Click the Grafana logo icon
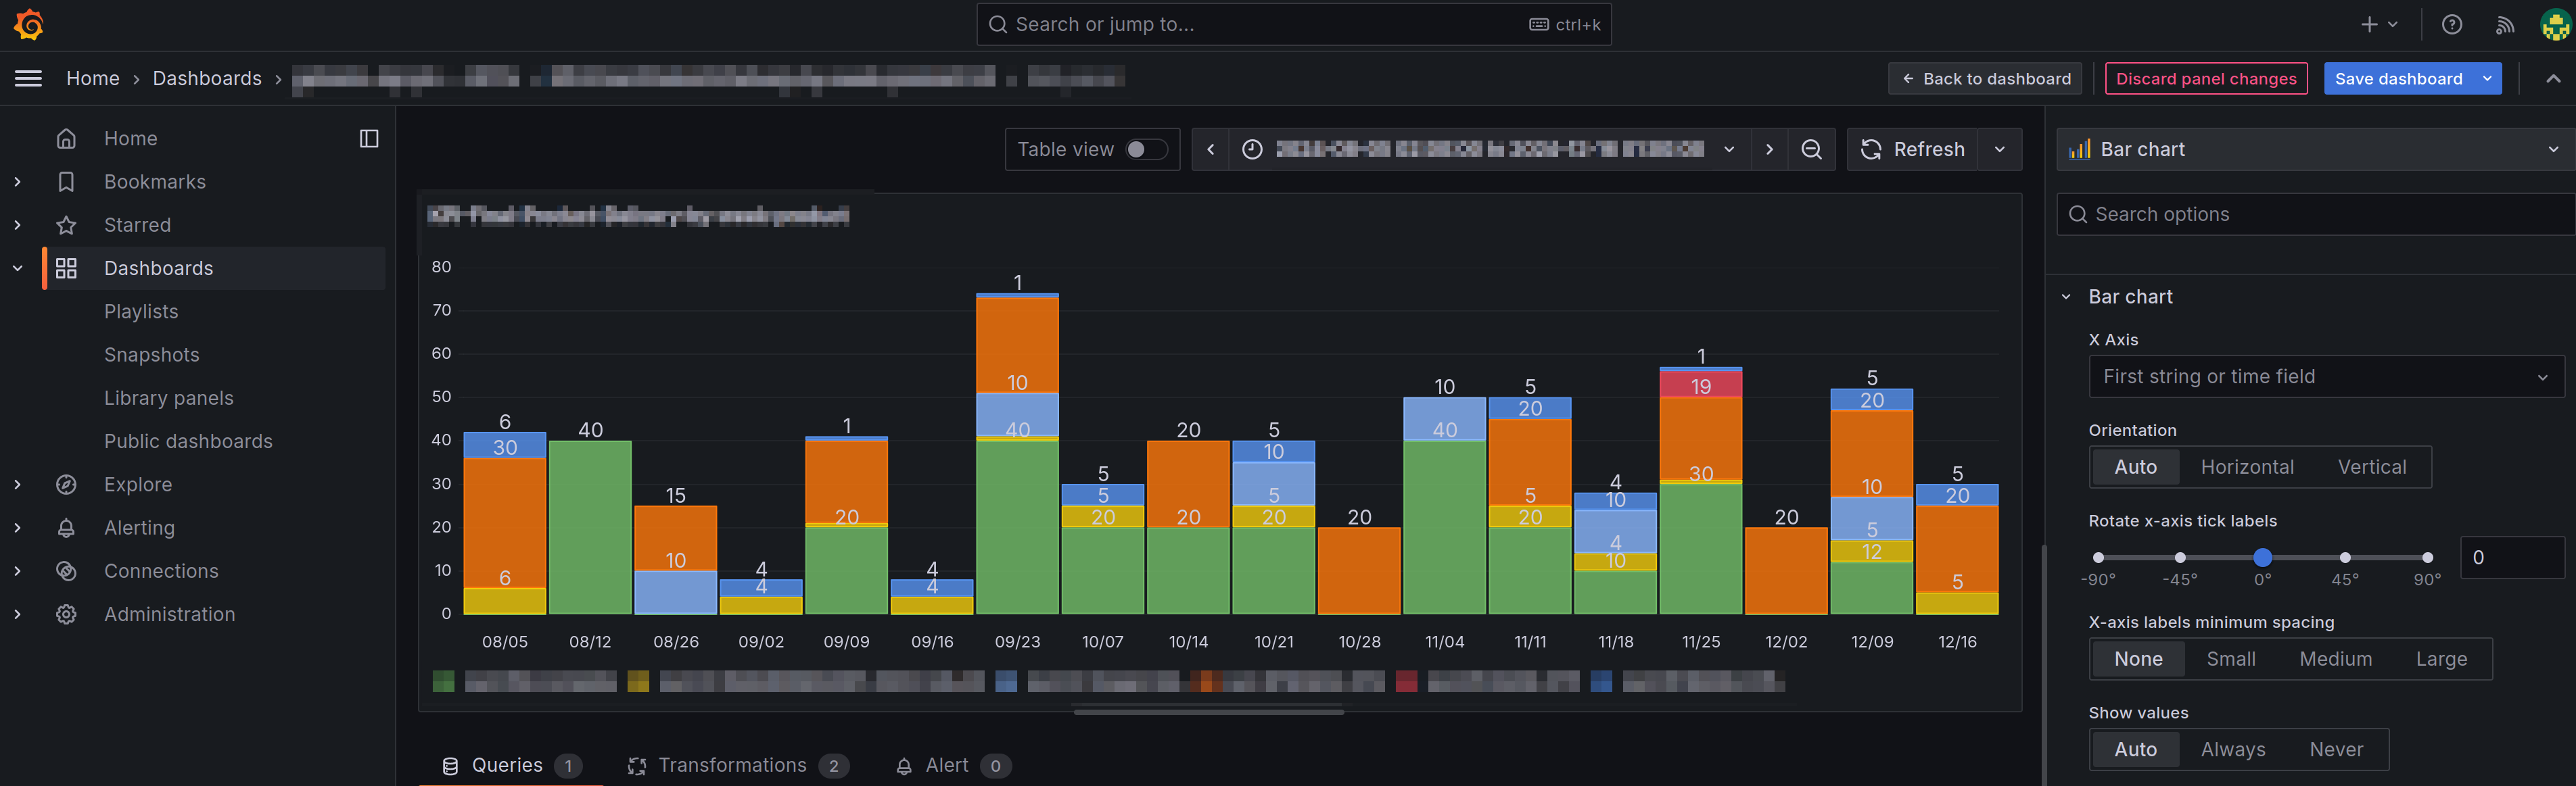Viewport: 2576px width, 786px height. (28, 24)
